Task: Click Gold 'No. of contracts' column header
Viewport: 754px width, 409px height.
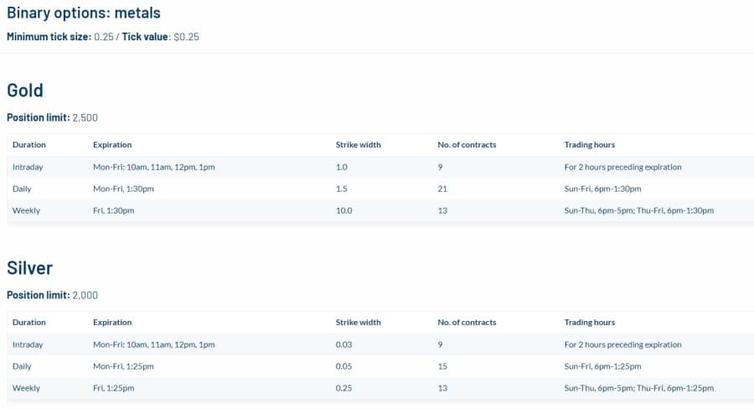Action: coord(467,145)
